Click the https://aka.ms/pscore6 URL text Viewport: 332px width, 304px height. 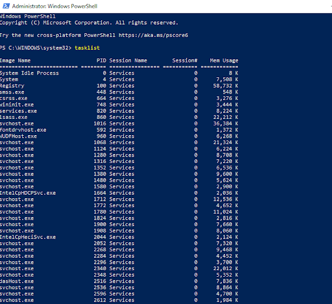[x=153, y=35]
